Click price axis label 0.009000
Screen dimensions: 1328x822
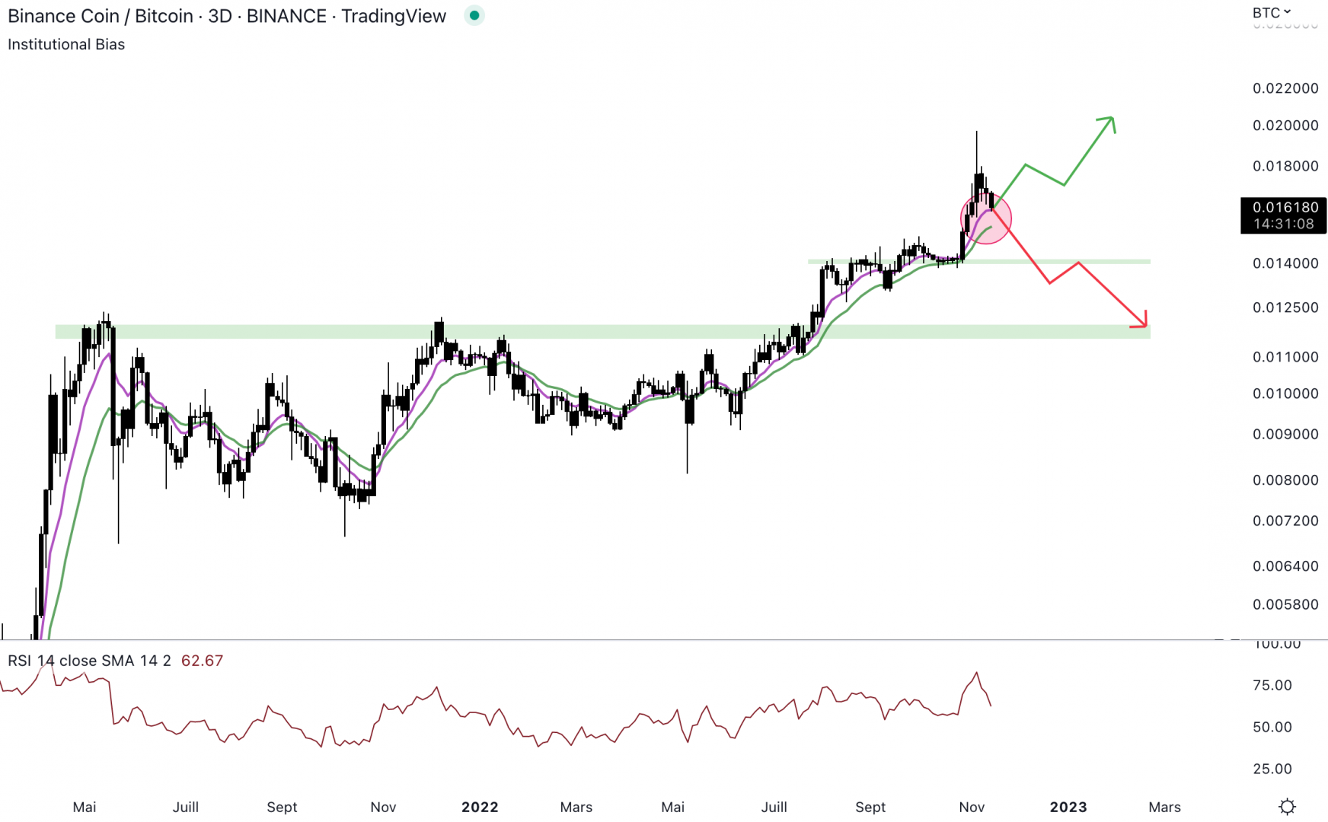point(1285,435)
